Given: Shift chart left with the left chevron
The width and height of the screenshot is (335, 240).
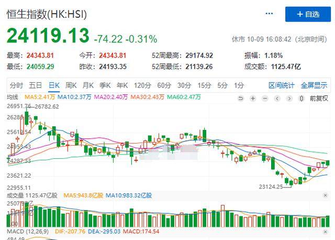Looking at the screenshot, I should pyautogui.click(x=277, y=99).
